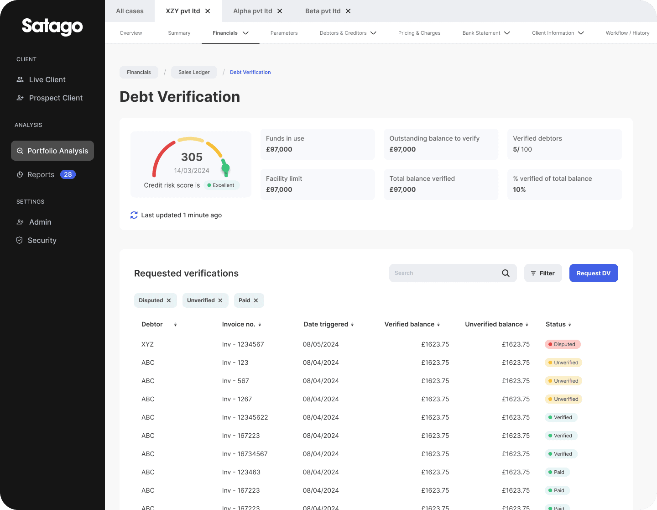Click the XYZ debtor name

pos(147,344)
